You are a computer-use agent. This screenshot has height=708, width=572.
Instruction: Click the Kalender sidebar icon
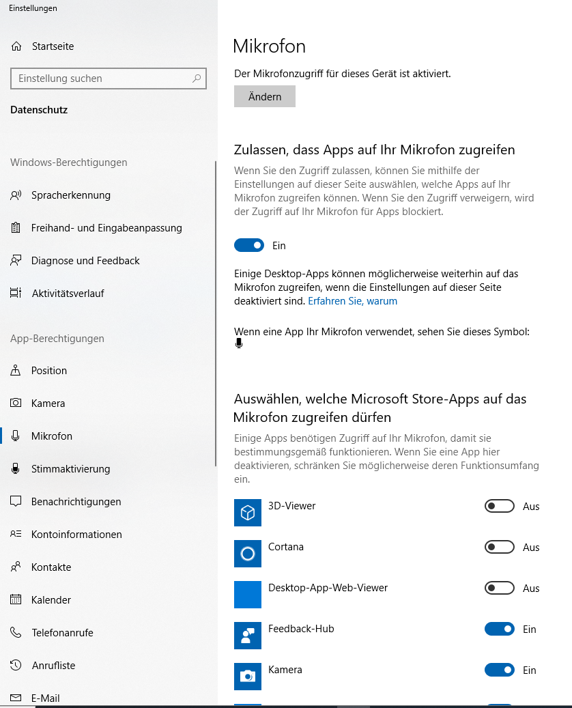pos(16,599)
